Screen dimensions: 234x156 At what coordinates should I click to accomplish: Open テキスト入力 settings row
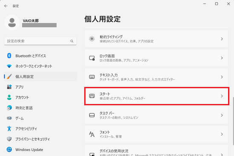(156, 77)
